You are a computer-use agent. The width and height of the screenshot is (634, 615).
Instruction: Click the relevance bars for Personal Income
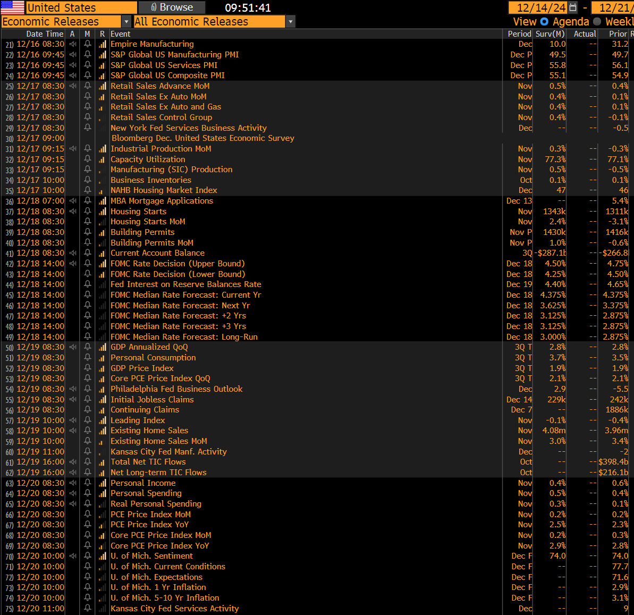coord(102,483)
